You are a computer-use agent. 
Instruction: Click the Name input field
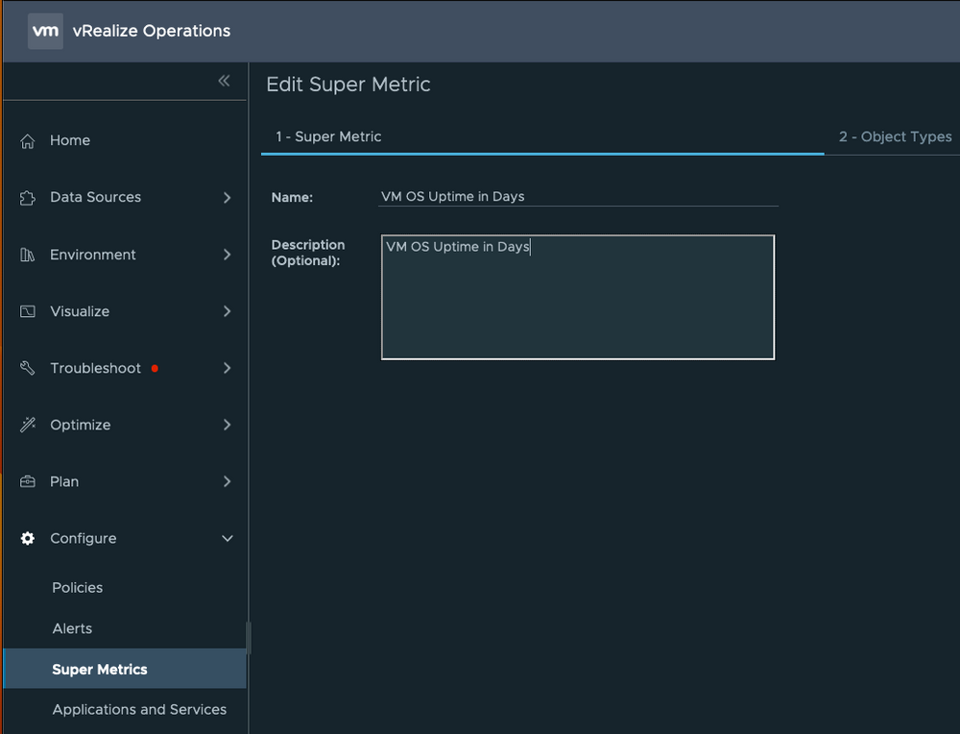[578, 197]
